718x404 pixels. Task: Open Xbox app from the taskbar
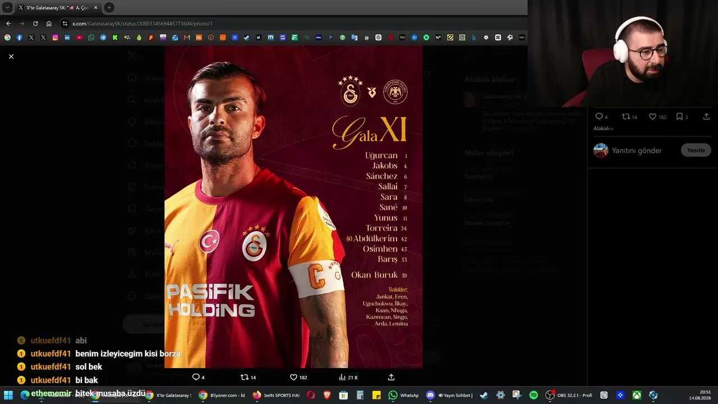[x=637, y=395]
